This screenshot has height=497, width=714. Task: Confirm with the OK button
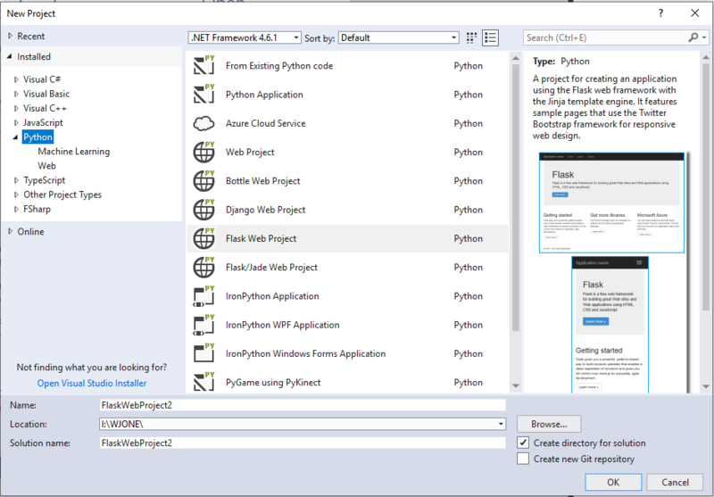(x=613, y=482)
